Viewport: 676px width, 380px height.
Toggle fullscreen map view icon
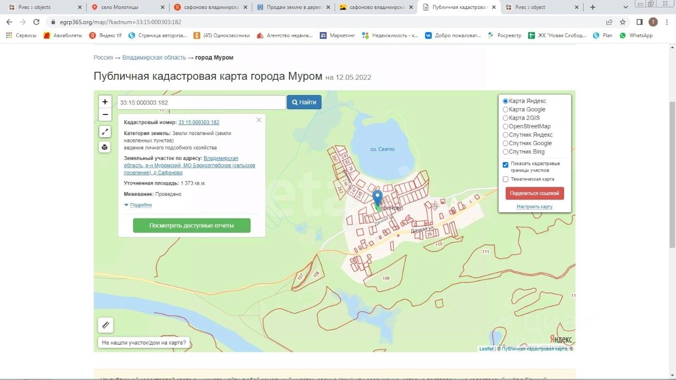[105, 132]
